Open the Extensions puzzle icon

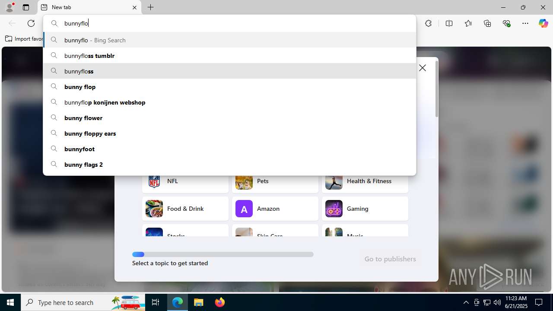click(x=428, y=23)
